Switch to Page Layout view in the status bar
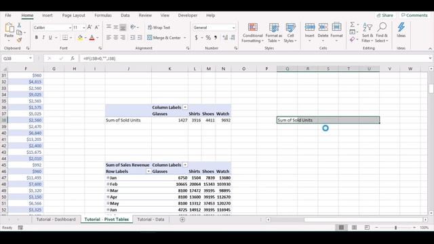This screenshot has width=434, height=244. 354,228
